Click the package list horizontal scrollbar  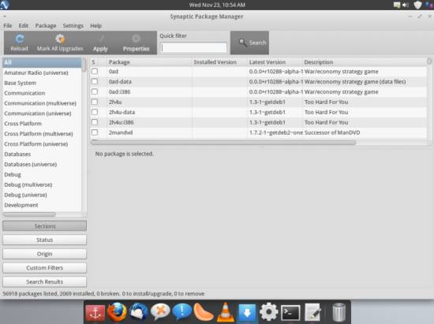pyautogui.click(x=223, y=143)
